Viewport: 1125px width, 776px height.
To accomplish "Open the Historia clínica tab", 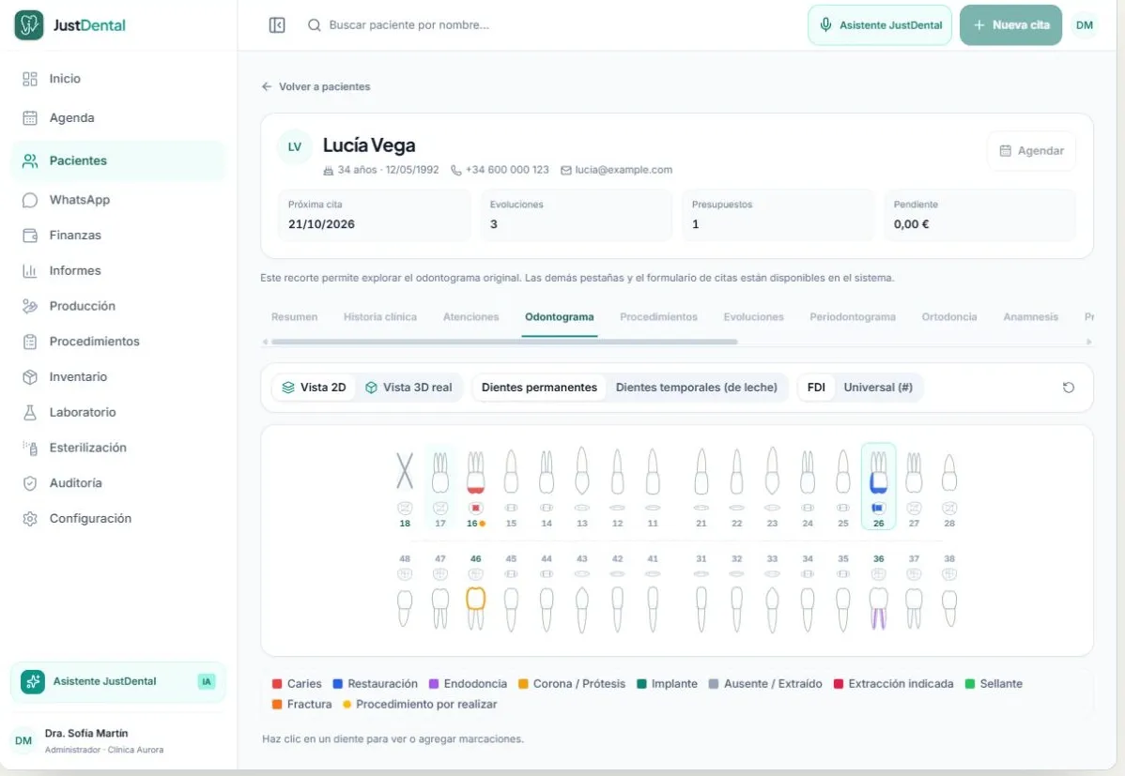I will click(379, 317).
